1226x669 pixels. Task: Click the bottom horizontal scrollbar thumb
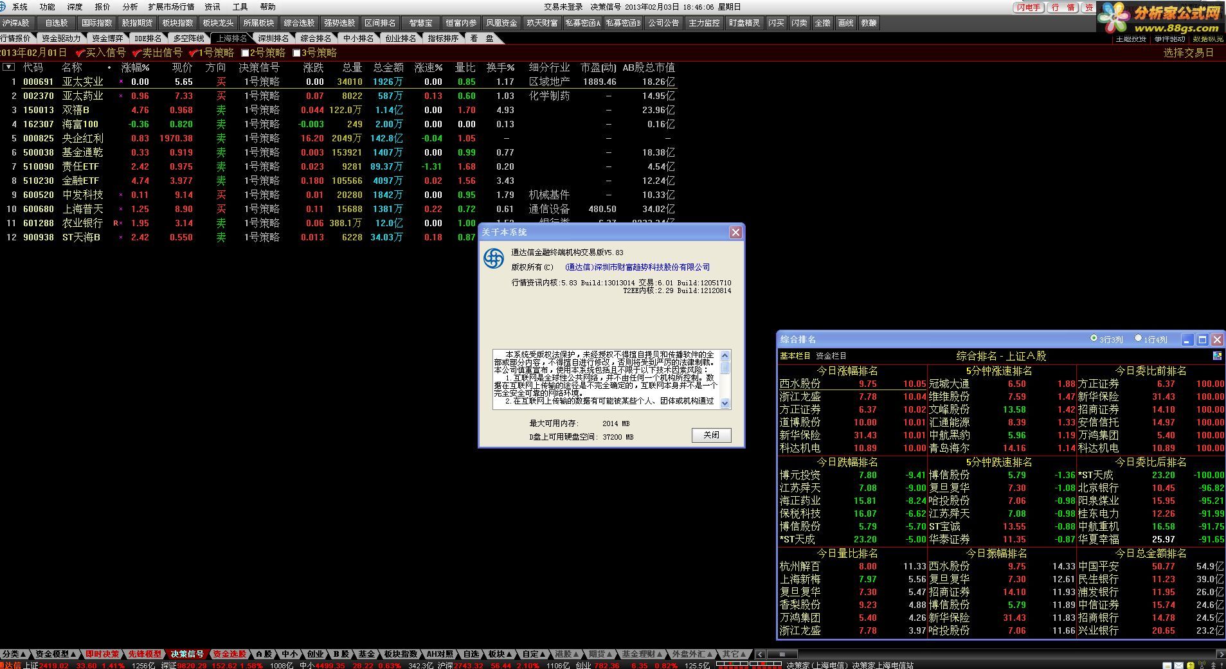[782, 654]
